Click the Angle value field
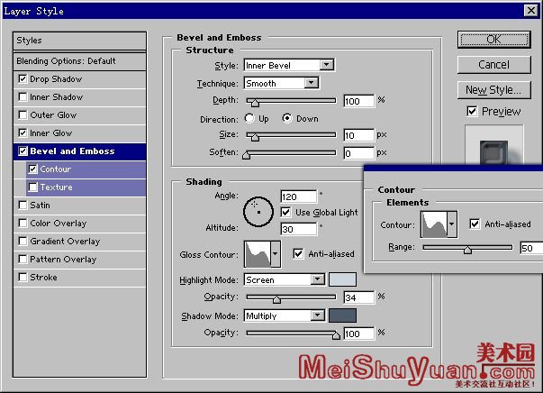This screenshot has width=543, height=393. pos(298,196)
